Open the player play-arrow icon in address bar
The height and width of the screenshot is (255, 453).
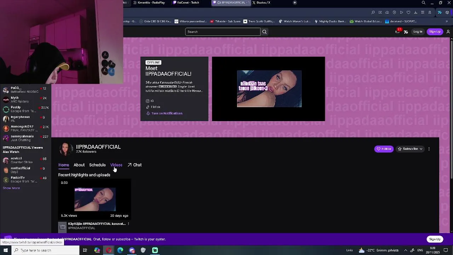coord(401,12)
